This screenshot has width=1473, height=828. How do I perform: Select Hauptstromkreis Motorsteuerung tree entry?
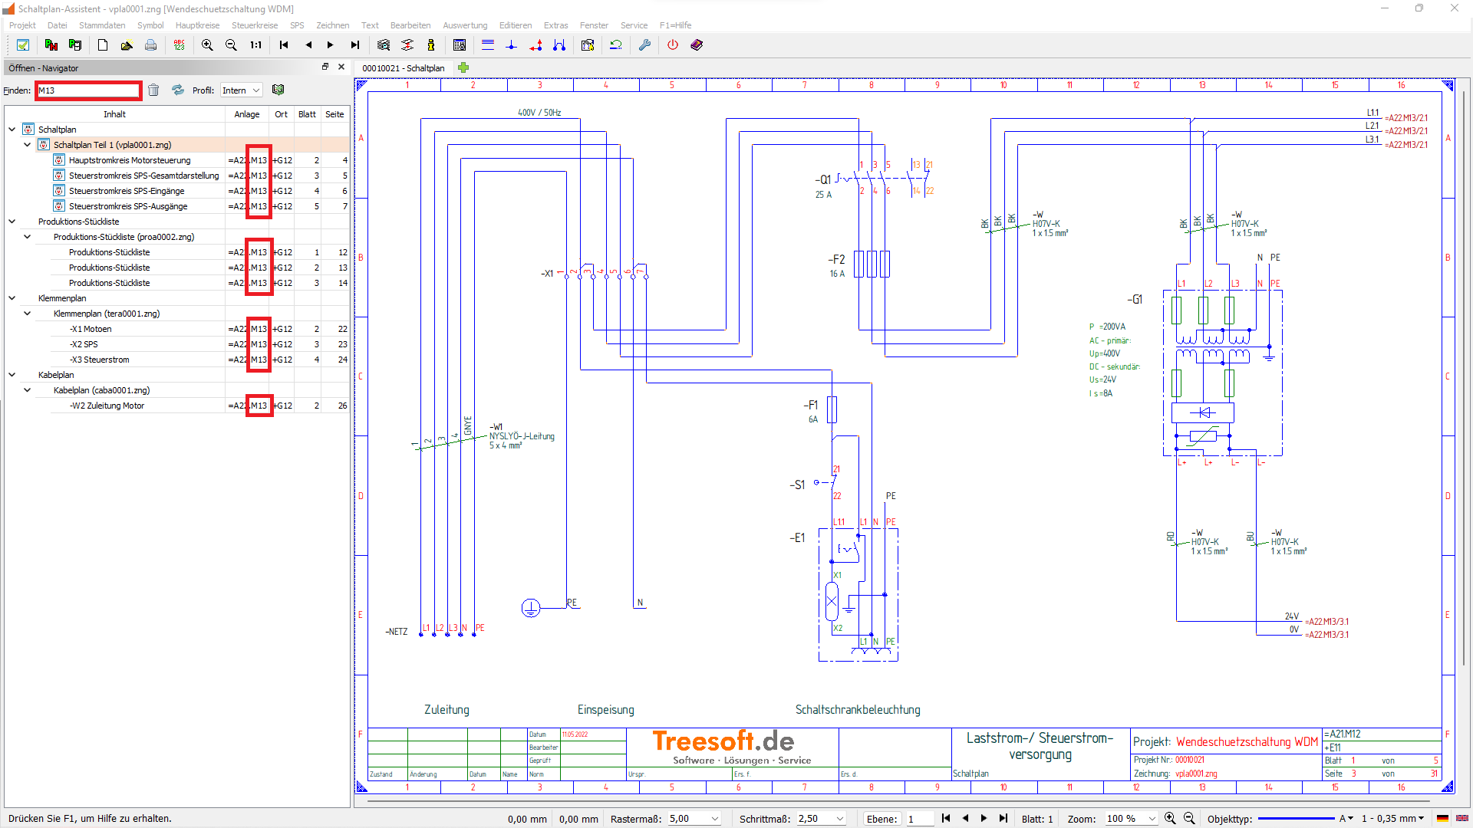(x=130, y=160)
